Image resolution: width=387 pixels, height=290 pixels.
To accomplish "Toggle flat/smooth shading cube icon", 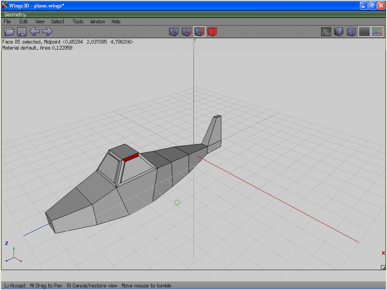I will pyautogui.click(x=339, y=32).
